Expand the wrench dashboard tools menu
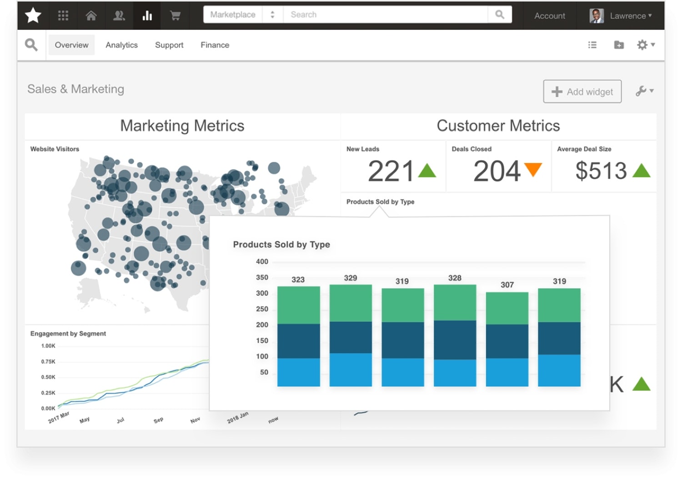The width and height of the screenshot is (682, 480). tap(644, 91)
